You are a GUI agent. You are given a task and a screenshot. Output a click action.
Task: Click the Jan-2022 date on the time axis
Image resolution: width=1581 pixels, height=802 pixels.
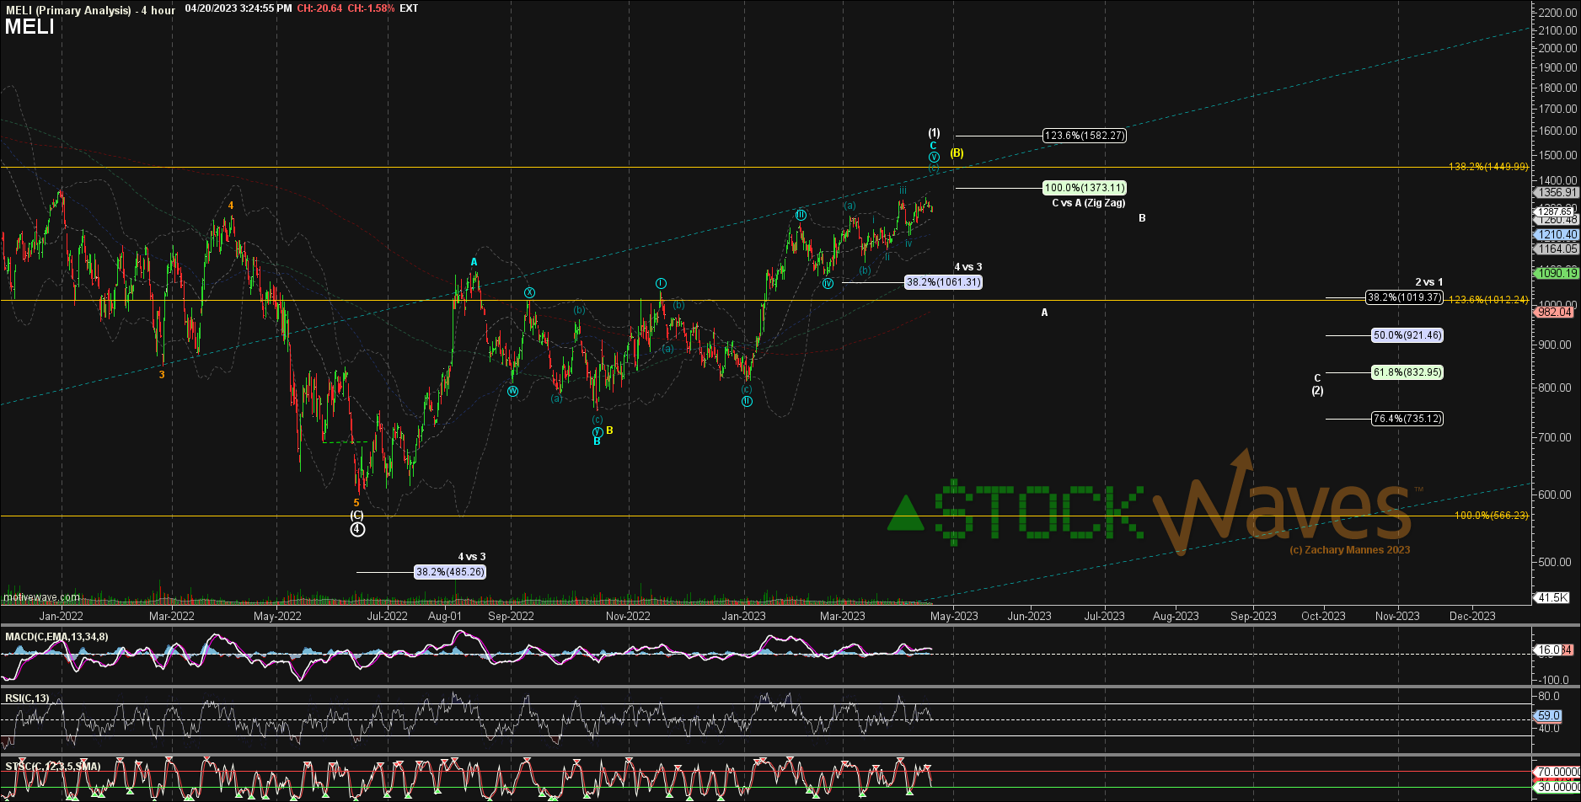click(62, 616)
